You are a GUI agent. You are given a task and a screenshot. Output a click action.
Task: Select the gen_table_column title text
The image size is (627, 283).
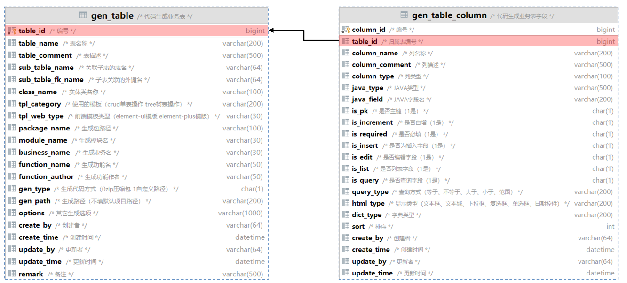[x=449, y=15]
